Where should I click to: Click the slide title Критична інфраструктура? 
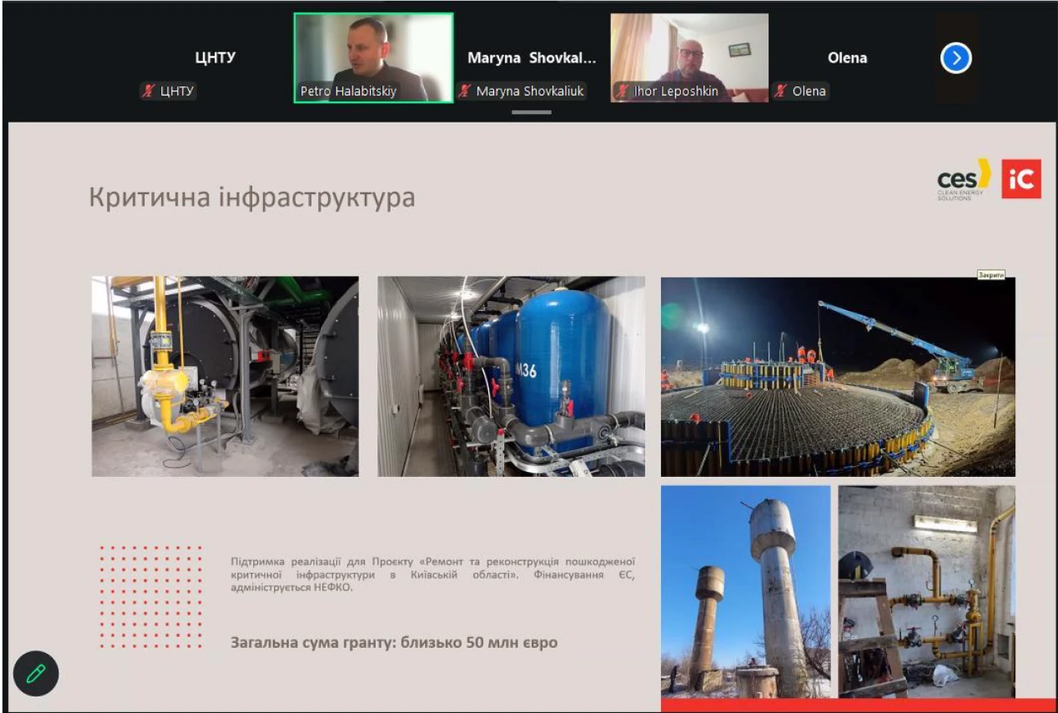pos(252,198)
